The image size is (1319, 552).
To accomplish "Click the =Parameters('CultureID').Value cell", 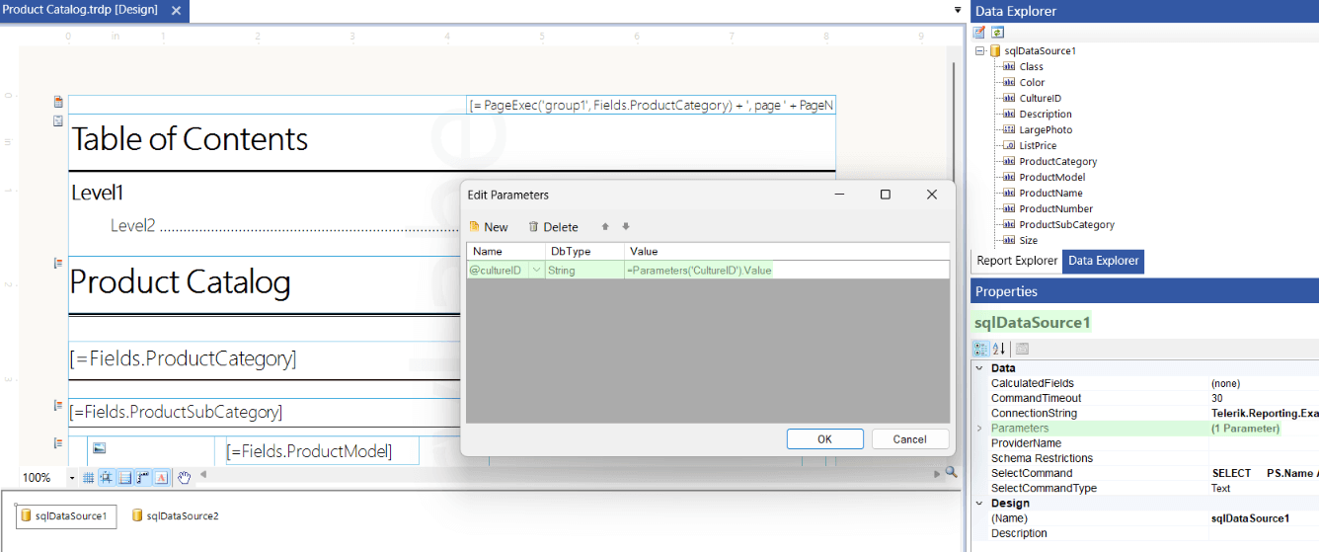I will point(787,270).
